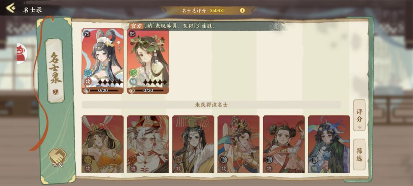Viewport: 413px width, 186px height.
Task: Click the 0/20 progress bar on first card
Action: click(x=102, y=90)
